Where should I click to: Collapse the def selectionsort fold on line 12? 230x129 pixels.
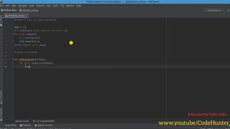pyautogui.click(x=13, y=59)
